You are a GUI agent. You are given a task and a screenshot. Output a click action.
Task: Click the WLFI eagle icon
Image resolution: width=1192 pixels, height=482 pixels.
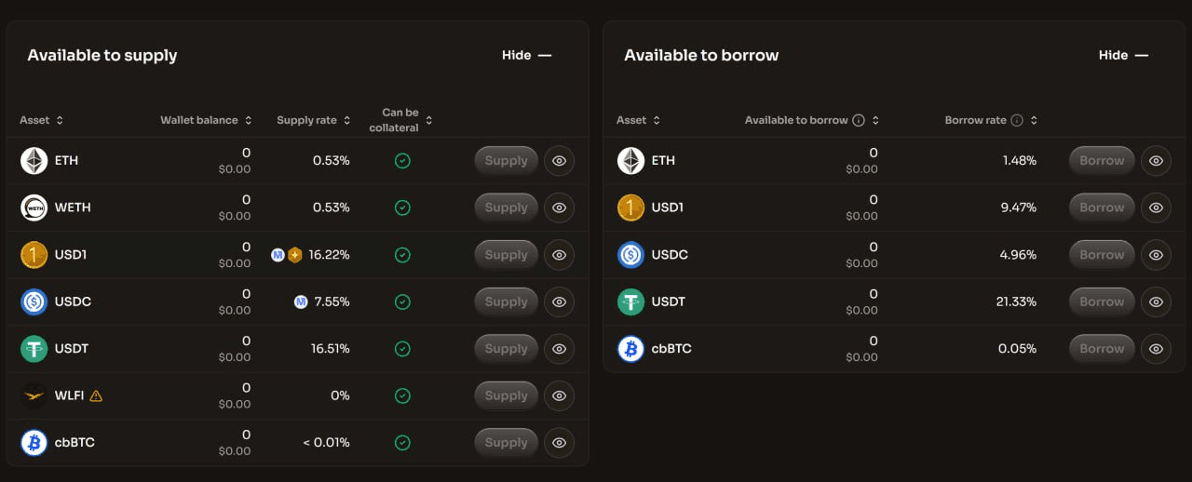(x=34, y=395)
